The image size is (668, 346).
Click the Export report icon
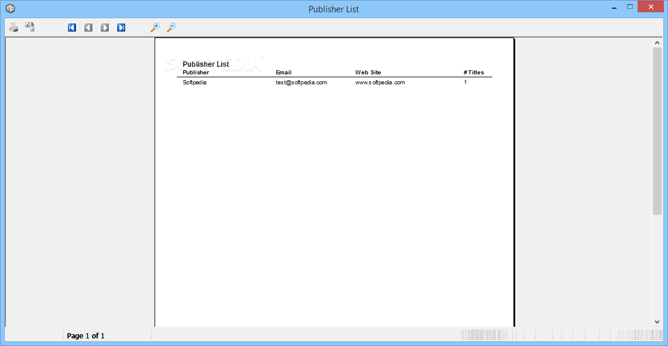30,28
